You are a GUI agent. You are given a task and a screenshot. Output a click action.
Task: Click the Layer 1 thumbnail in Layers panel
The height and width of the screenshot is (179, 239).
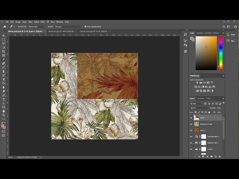[x=197, y=118]
